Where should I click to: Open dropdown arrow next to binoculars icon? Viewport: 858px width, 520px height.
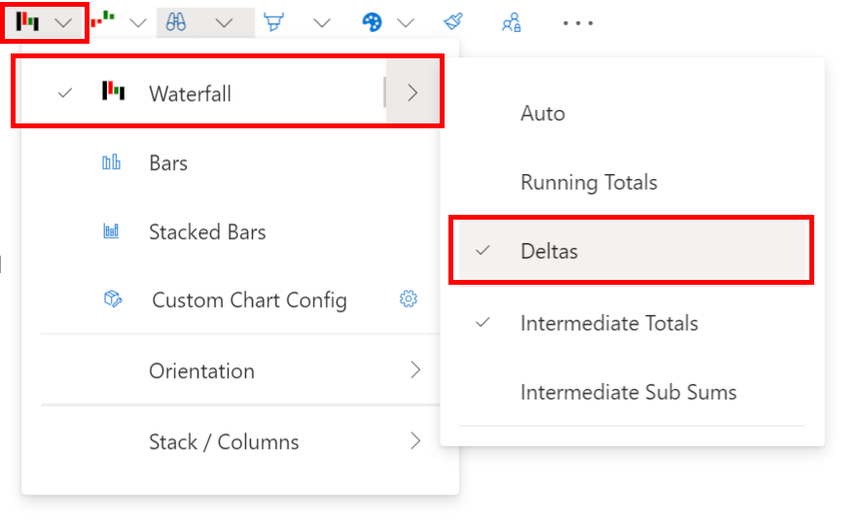pos(224,22)
